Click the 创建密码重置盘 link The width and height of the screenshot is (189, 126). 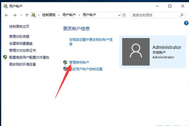click(x=21, y=43)
